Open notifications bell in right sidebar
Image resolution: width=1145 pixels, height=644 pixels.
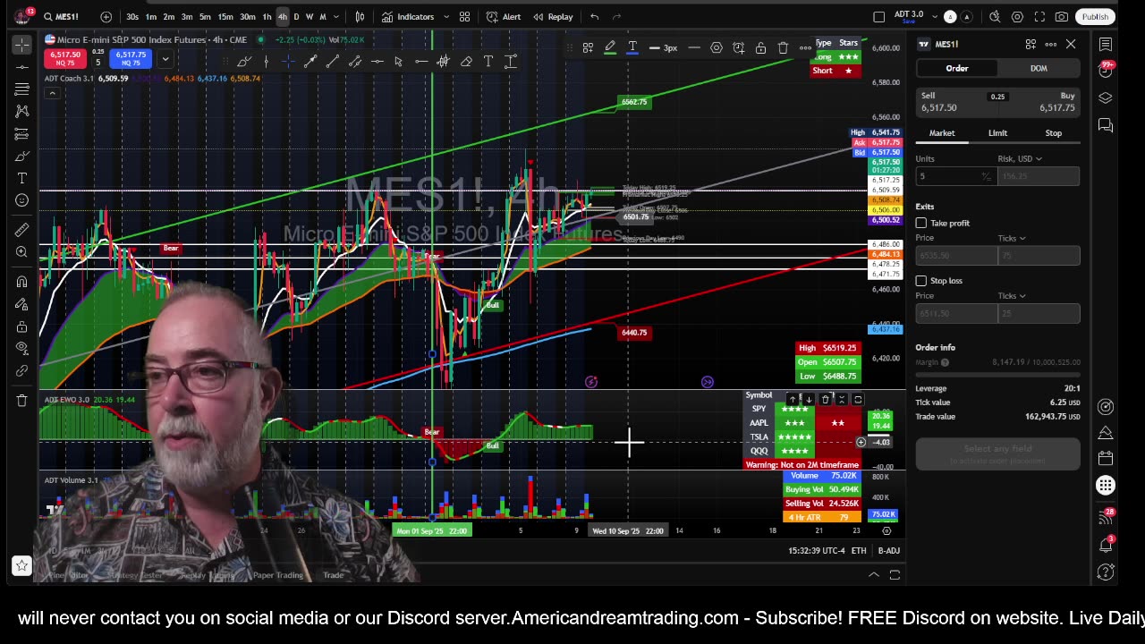[1106, 544]
